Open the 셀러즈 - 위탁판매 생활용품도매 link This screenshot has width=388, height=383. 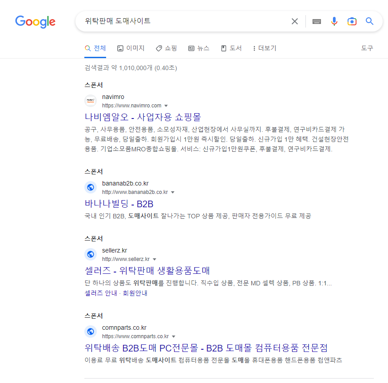pos(147,271)
